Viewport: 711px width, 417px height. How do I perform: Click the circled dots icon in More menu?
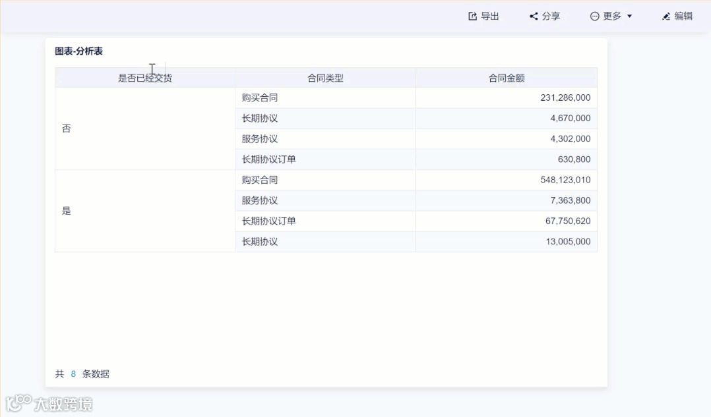594,16
